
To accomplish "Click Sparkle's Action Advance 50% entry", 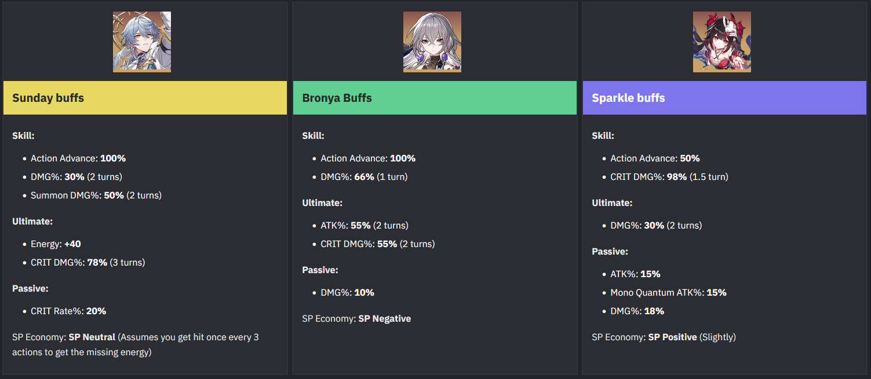I will click(655, 159).
